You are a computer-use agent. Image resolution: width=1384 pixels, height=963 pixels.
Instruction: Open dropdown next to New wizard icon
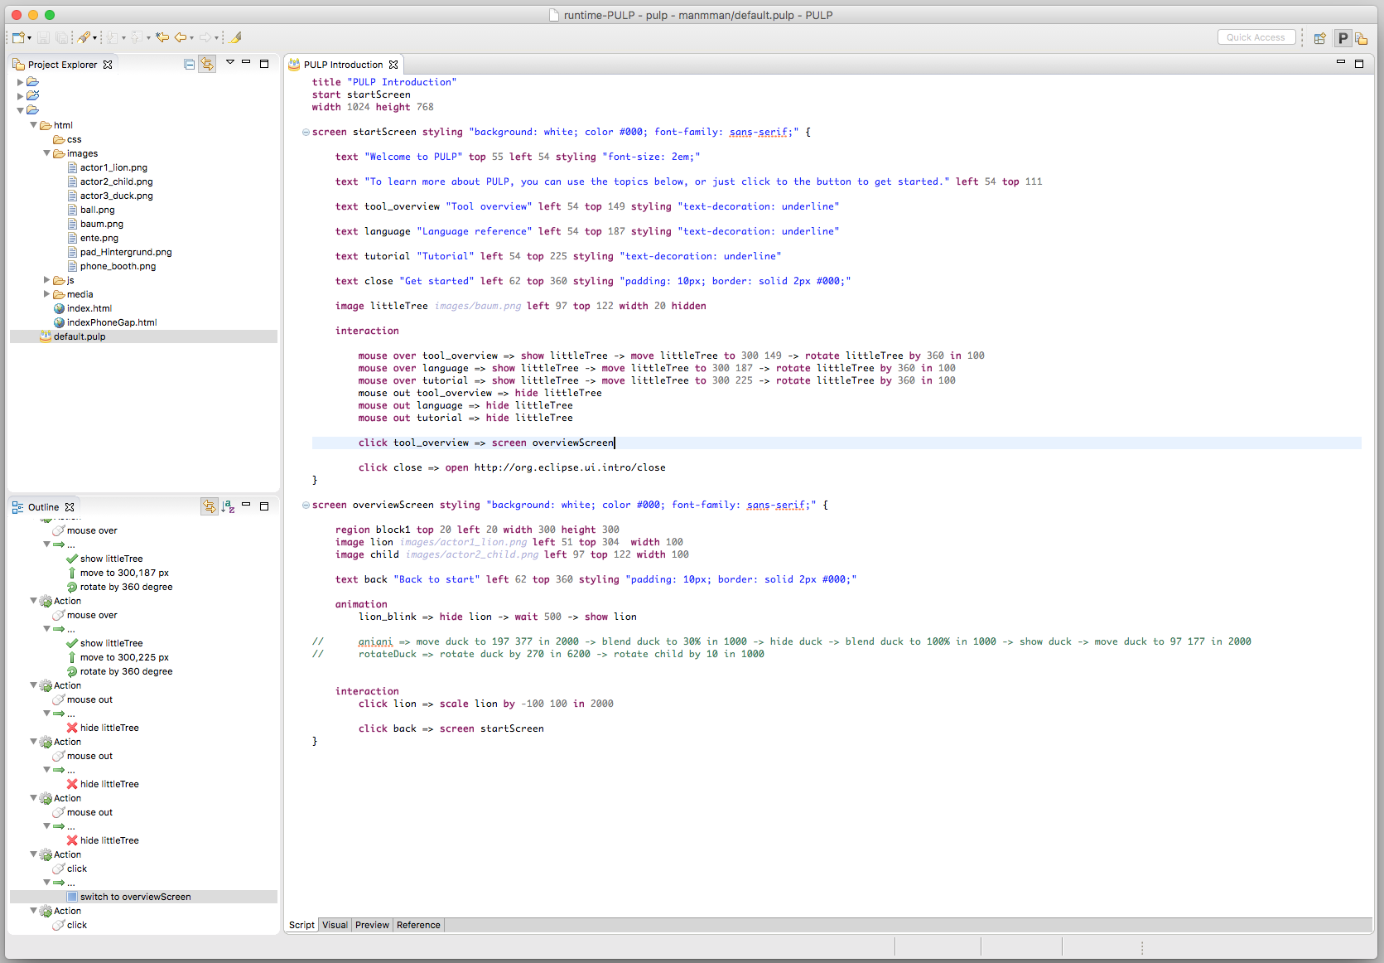[30, 38]
